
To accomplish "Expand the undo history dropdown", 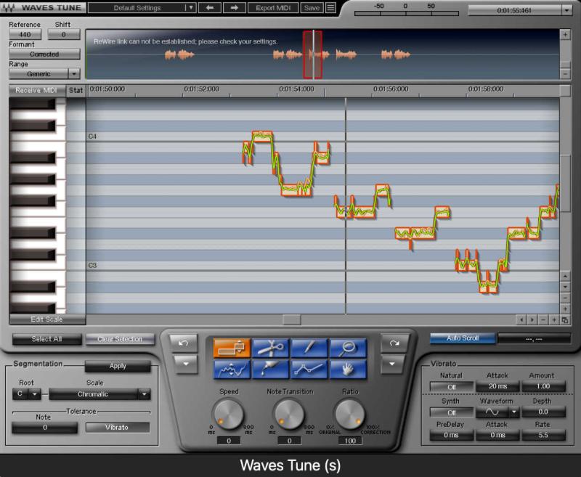I will click(x=186, y=364).
